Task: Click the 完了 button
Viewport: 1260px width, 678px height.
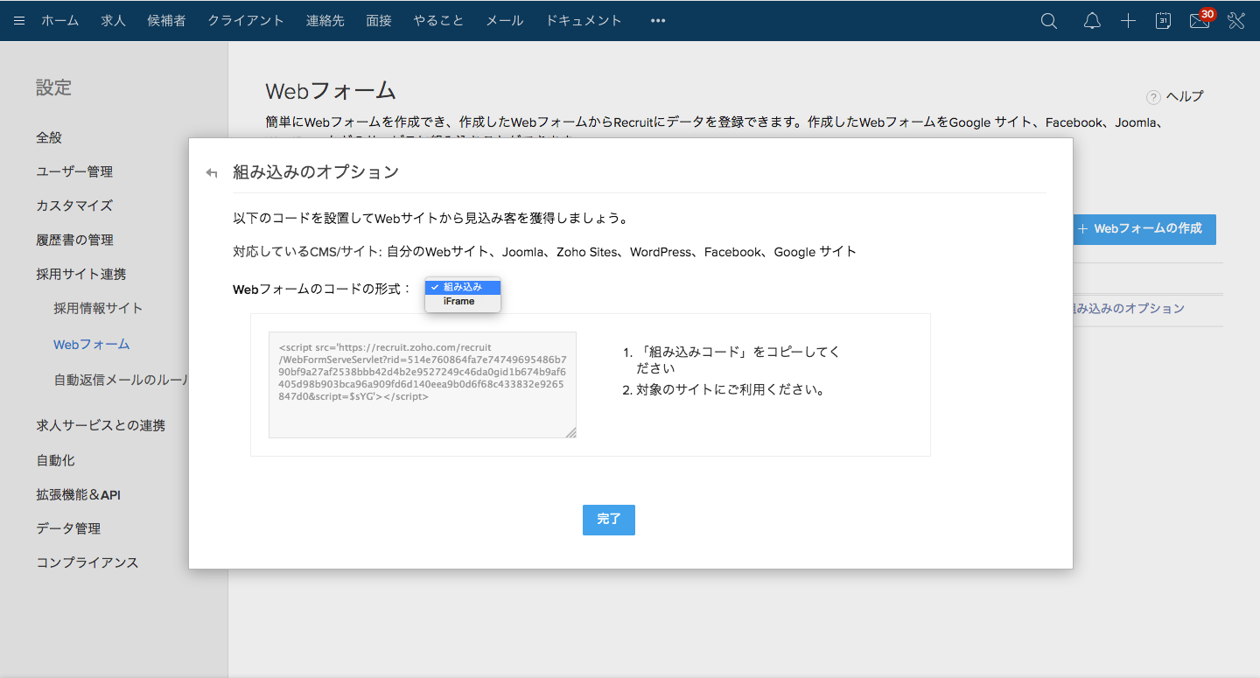Action: [x=609, y=520]
